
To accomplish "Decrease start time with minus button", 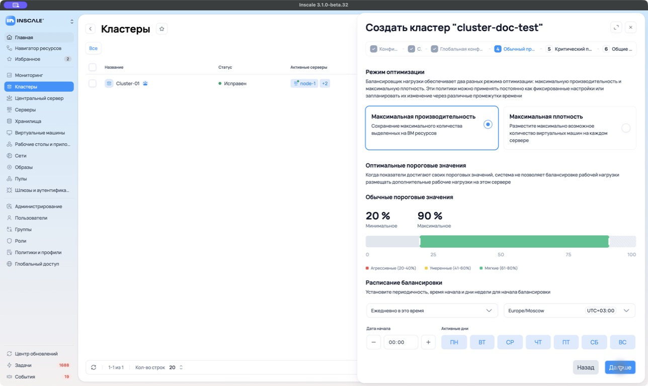I will point(373,342).
